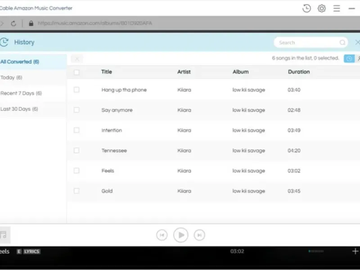Select Last 30 Days (6) filter
360x270 pixels.
click(x=33, y=109)
